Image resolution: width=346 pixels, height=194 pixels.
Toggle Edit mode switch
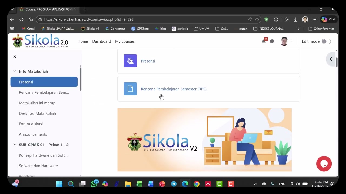coord(326,41)
